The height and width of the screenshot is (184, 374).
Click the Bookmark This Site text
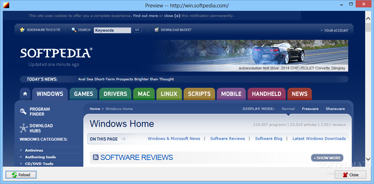click(x=44, y=30)
